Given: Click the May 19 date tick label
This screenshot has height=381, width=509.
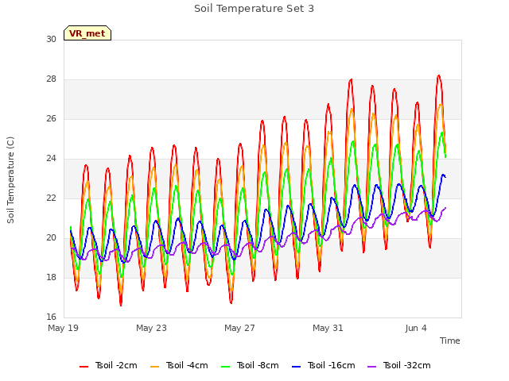Looking at the screenshot, I should point(64,328).
